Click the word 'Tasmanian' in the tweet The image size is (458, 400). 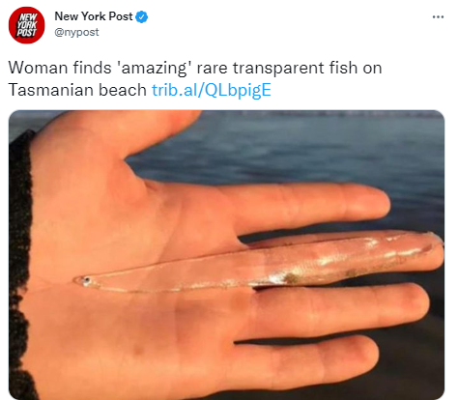51,90
